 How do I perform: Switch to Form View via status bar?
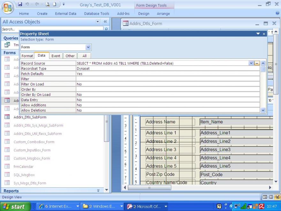pyautogui.click(x=265, y=197)
